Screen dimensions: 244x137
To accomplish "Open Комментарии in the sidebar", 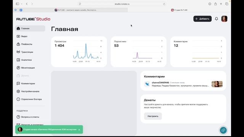I will 30,83.
